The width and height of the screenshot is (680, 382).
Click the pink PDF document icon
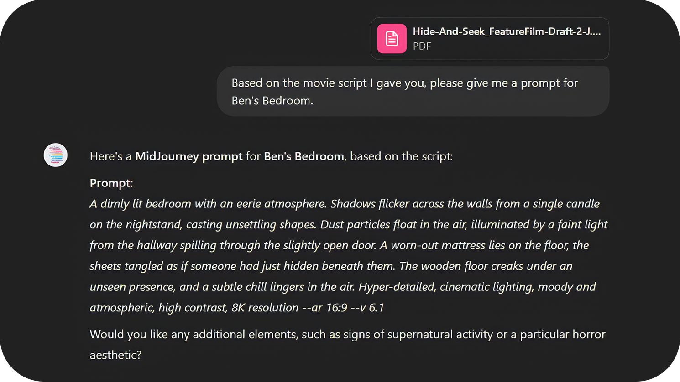[392, 39]
